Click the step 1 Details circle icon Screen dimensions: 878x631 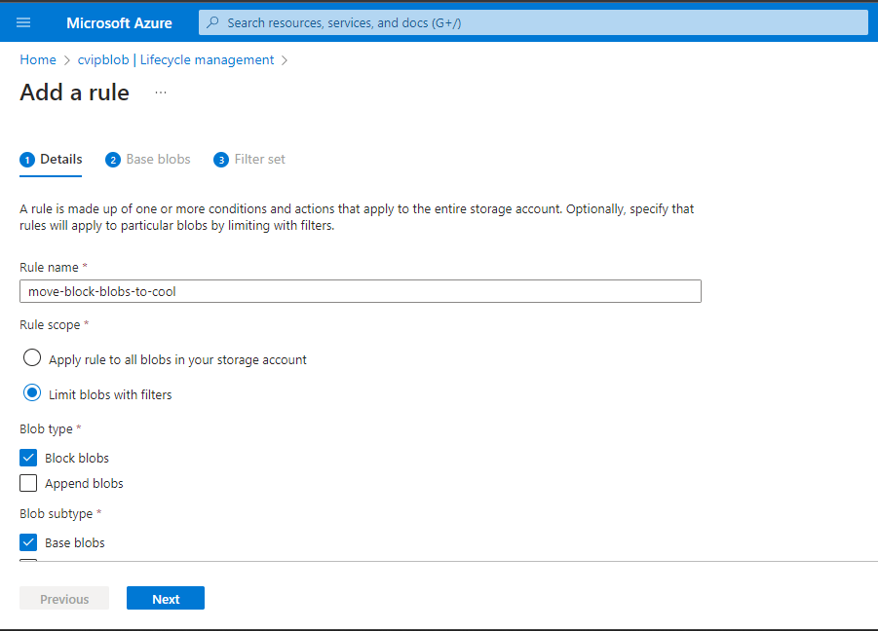coord(27,160)
